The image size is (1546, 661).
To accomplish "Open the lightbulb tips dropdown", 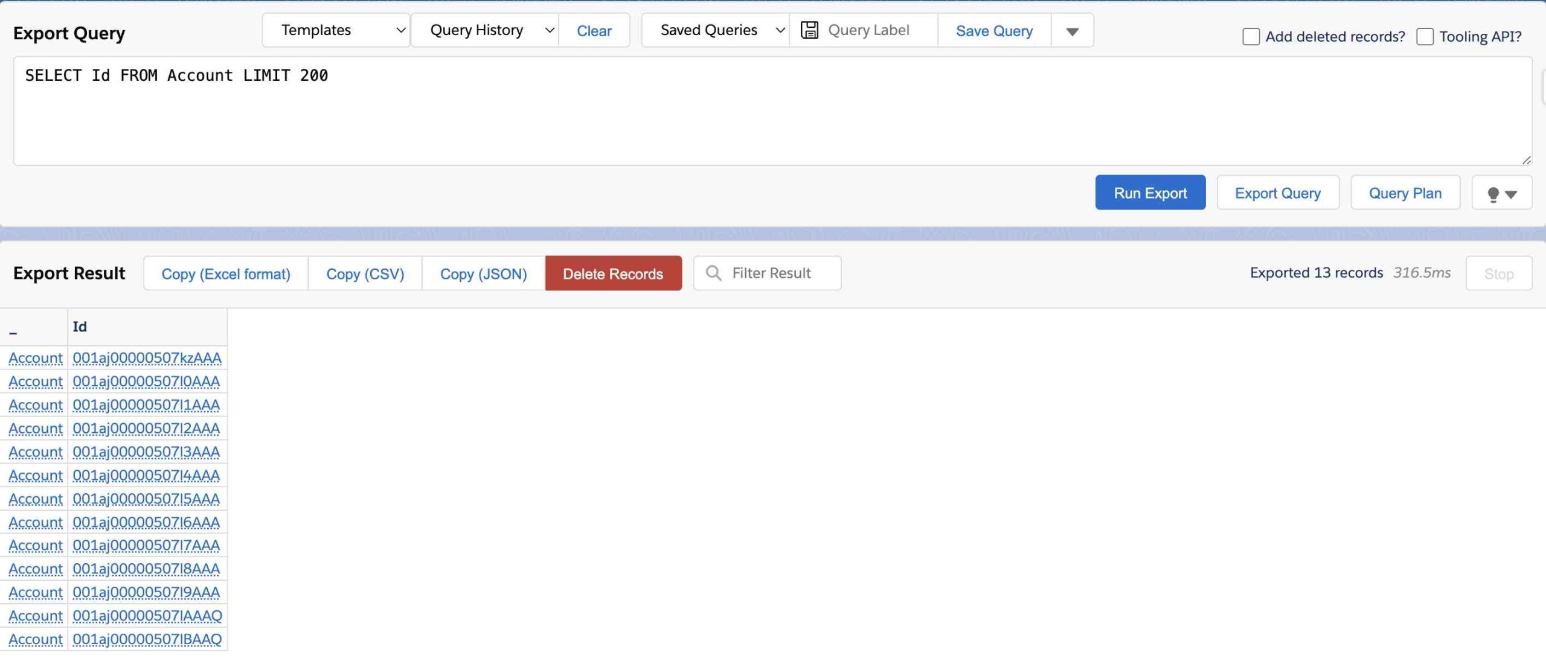I will (1501, 193).
